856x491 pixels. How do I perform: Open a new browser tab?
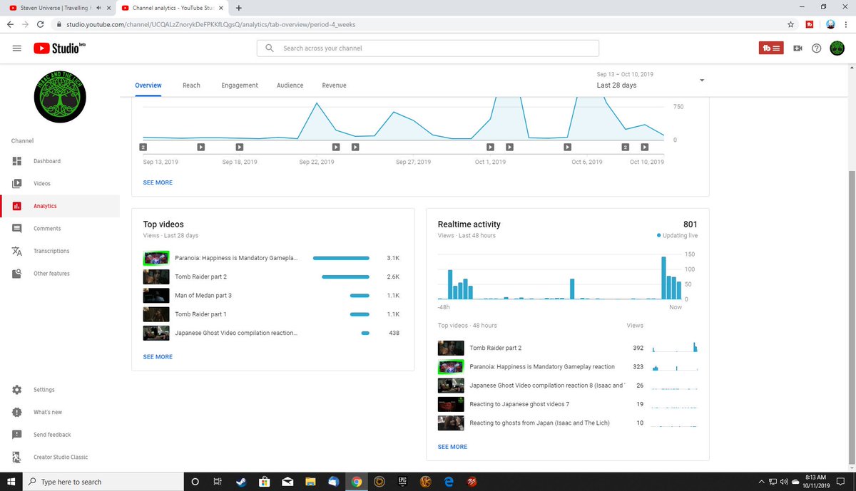[x=238, y=8]
